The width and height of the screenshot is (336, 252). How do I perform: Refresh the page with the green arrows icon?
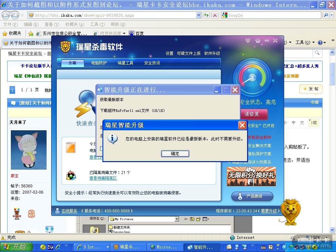pos(206,15)
